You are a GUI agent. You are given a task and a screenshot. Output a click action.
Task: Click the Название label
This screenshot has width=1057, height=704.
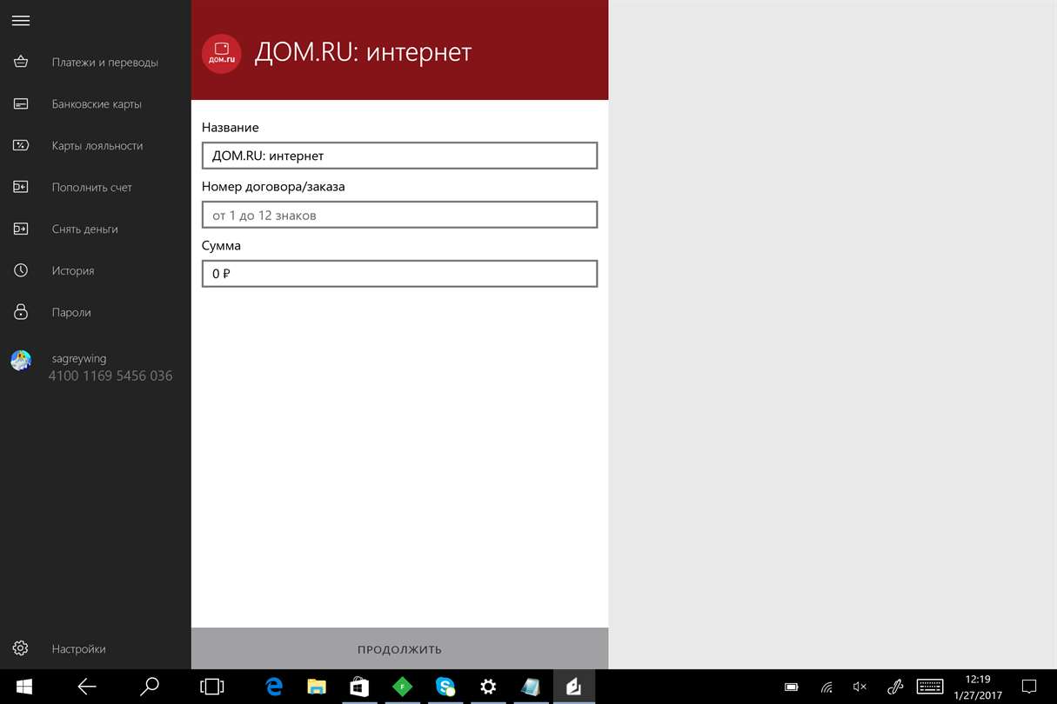pos(231,128)
